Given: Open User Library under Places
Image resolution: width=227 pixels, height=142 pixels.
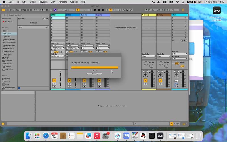Looking at the screenshot, I should click(10, 87).
